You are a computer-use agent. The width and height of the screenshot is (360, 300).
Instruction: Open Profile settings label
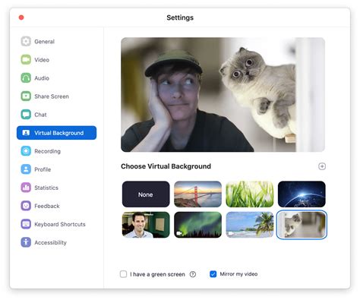(x=43, y=169)
